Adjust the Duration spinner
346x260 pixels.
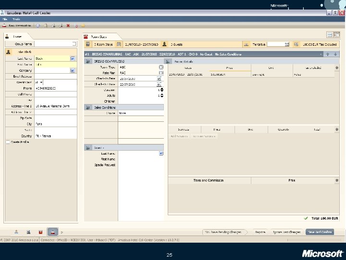162,90
